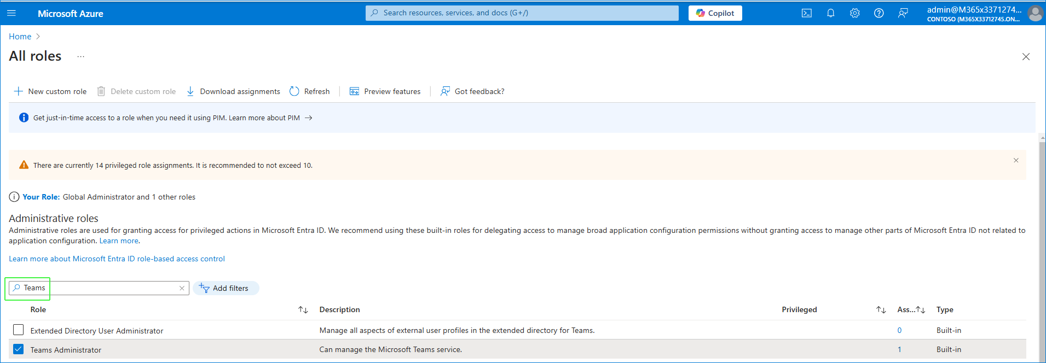Click New custom role

50,91
